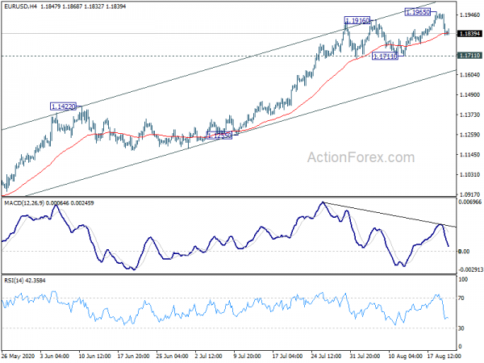This screenshot has height=363, width=484.
Task: Click the 1.09170 price axis value
Action: pyautogui.click(x=469, y=194)
